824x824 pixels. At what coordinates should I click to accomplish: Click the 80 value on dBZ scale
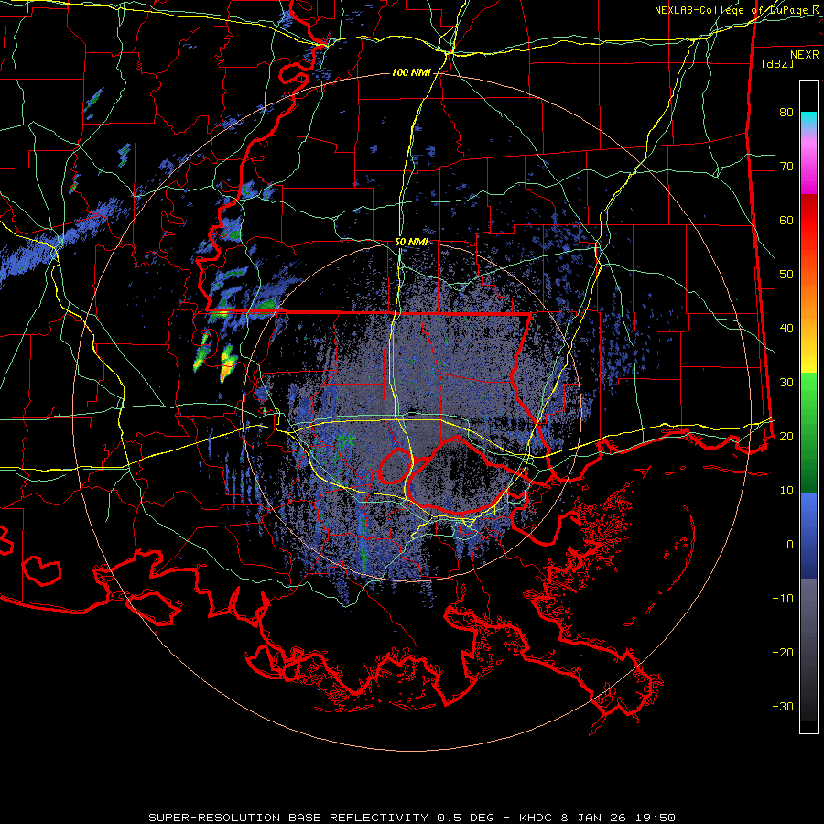pos(786,113)
